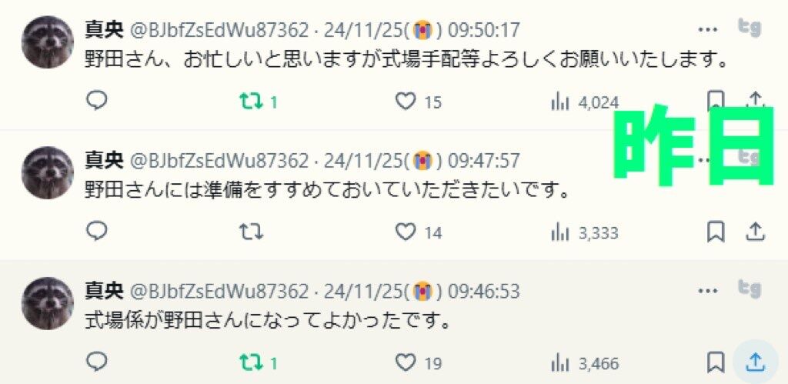The width and height of the screenshot is (788, 384).
Task: Click tg icon on the 09:46:53 tweet
Action: pos(749,289)
